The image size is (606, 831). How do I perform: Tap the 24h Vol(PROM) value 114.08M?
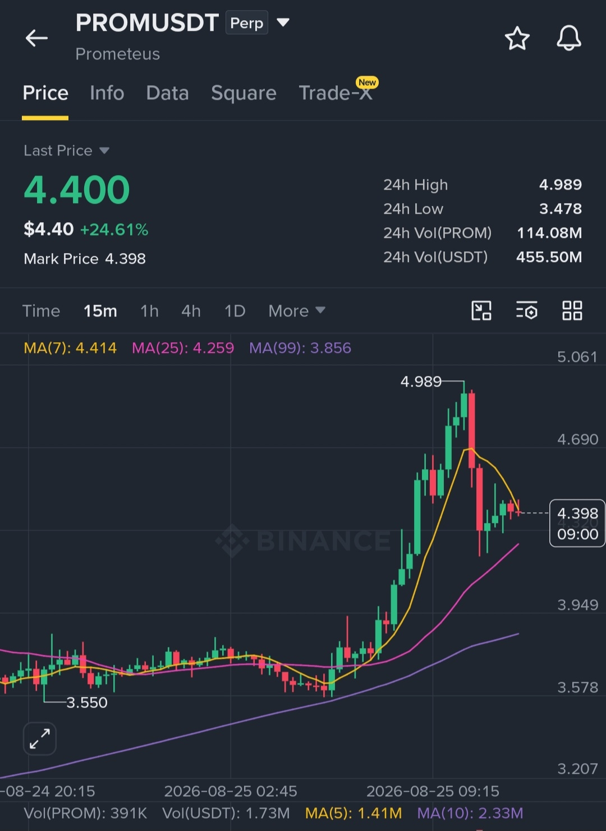coord(549,233)
